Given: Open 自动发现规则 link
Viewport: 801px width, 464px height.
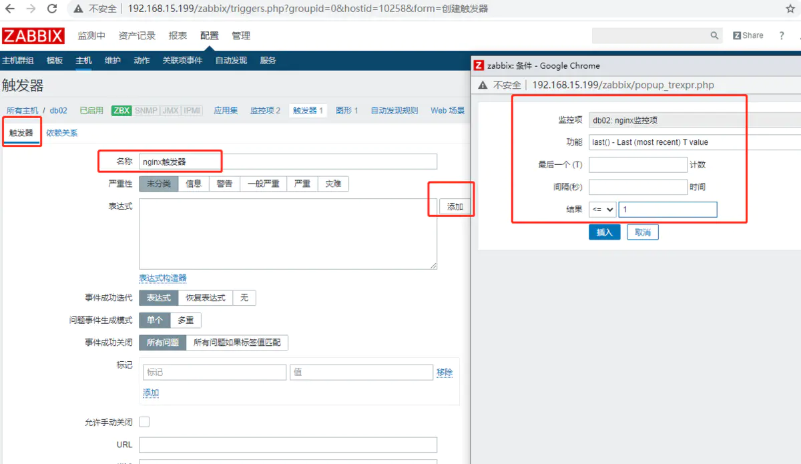Looking at the screenshot, I should pos(394,111).
